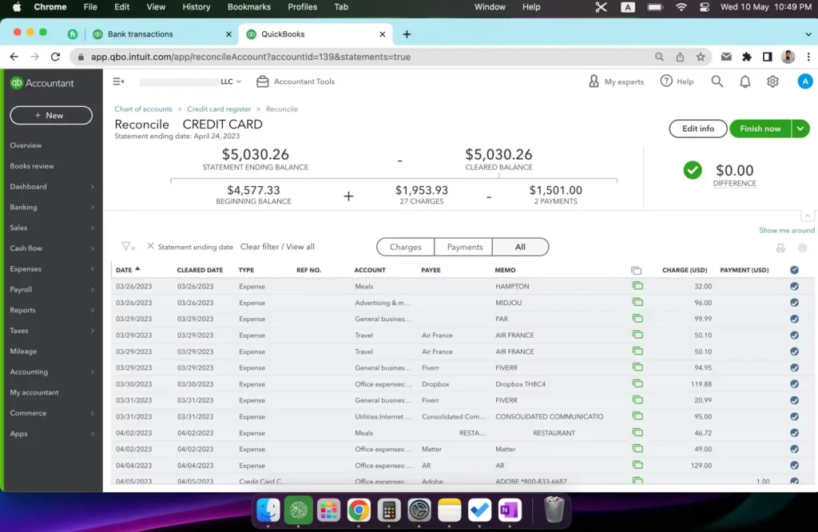Open OneNote in the Dock
818x532 pixels.
[509, 510]
